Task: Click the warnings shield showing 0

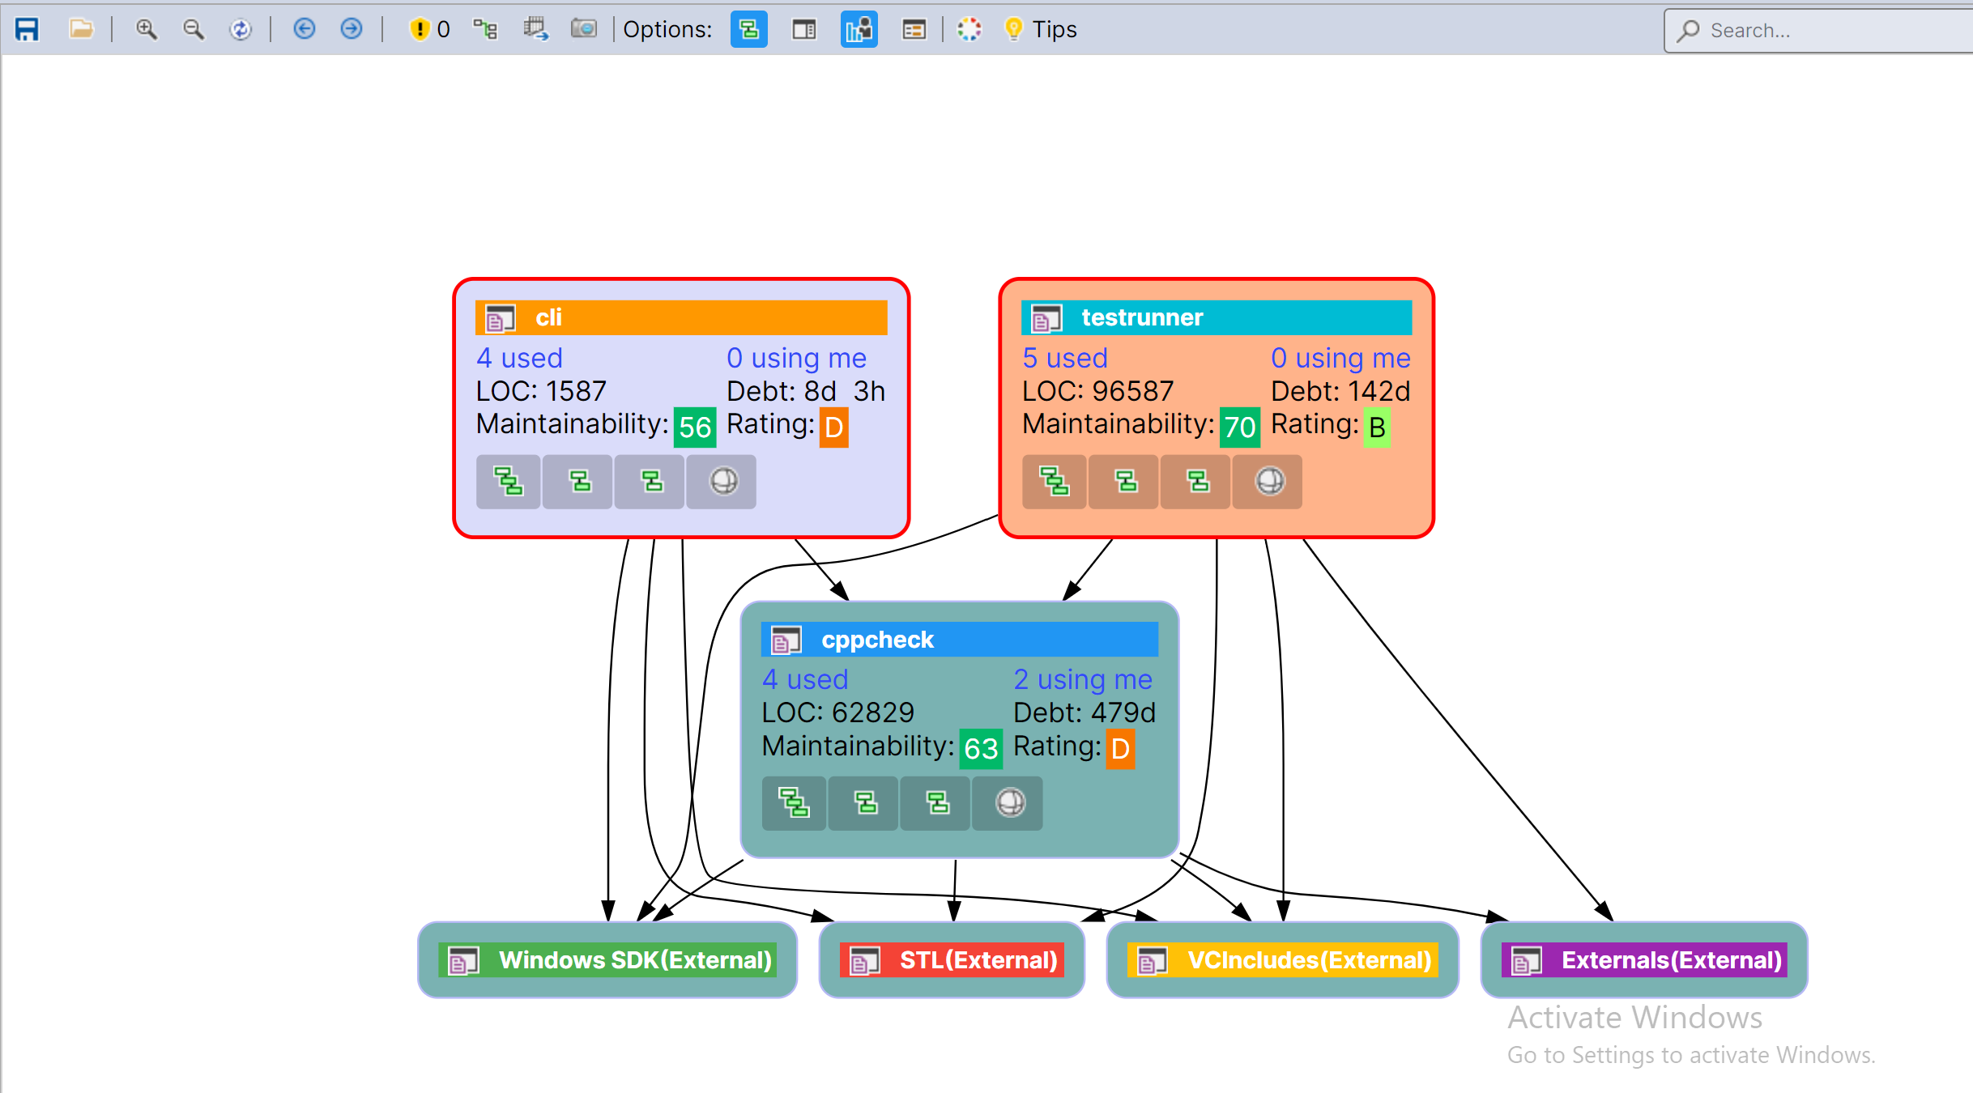Action: tap(421, 29)
